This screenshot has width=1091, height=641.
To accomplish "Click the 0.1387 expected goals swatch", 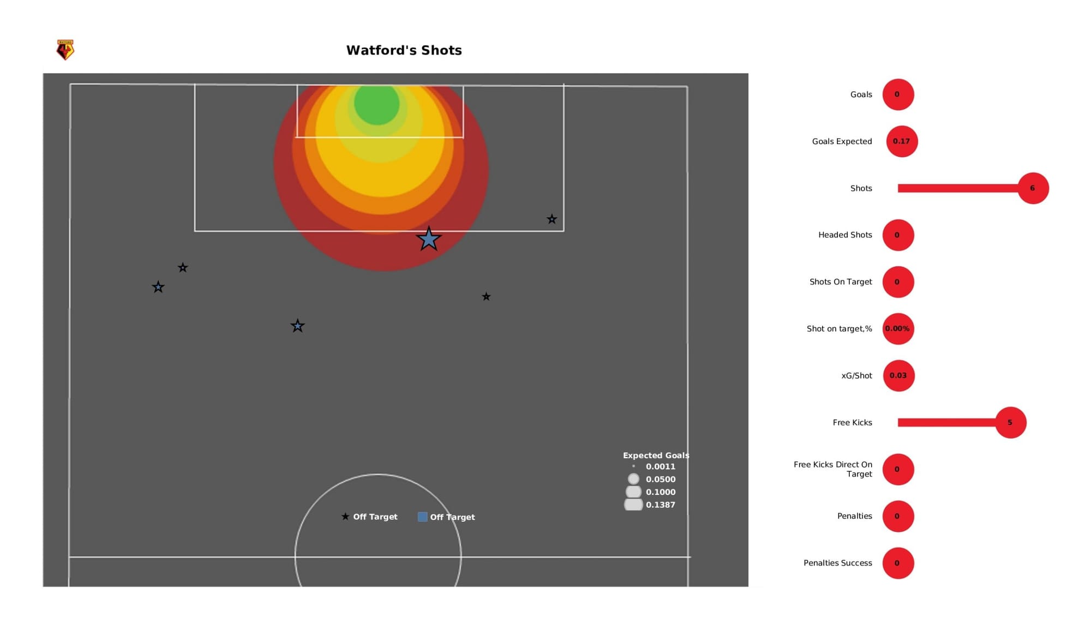I will (x=633, y=504).
